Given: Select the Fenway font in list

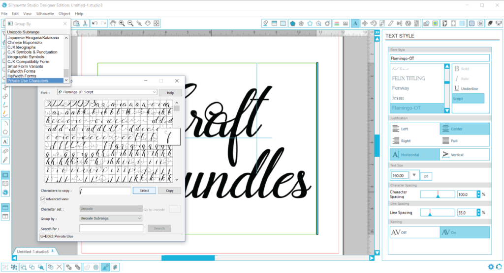Looking at the screenshot, I should (x=401, y=88).
